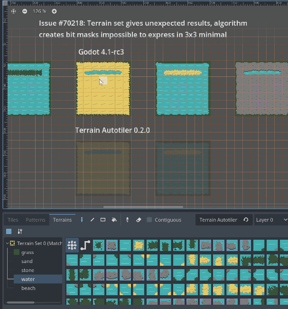The width and height of the screenshot is (288, 309).
Task: Collapse the Terrain Set 0 tree node
Action: [x=7, y=243]
